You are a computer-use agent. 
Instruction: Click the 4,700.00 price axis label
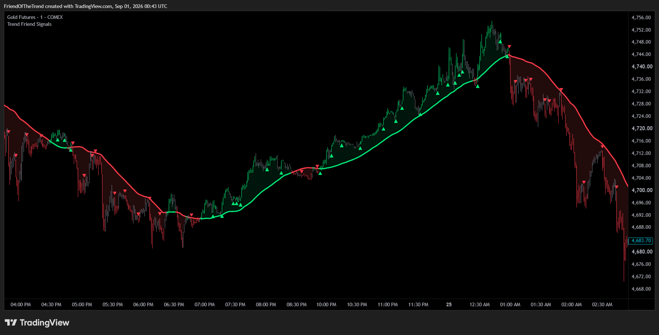(642, 190)
